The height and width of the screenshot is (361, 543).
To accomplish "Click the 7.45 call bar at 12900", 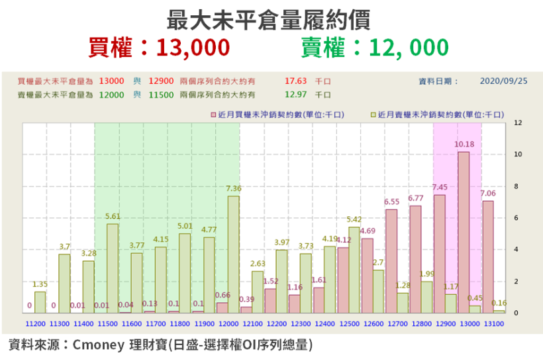I will point(440,254).
